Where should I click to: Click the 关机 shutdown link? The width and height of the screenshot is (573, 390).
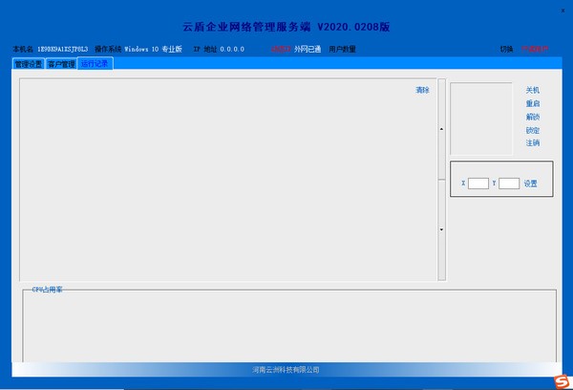[x=532, y=90]
